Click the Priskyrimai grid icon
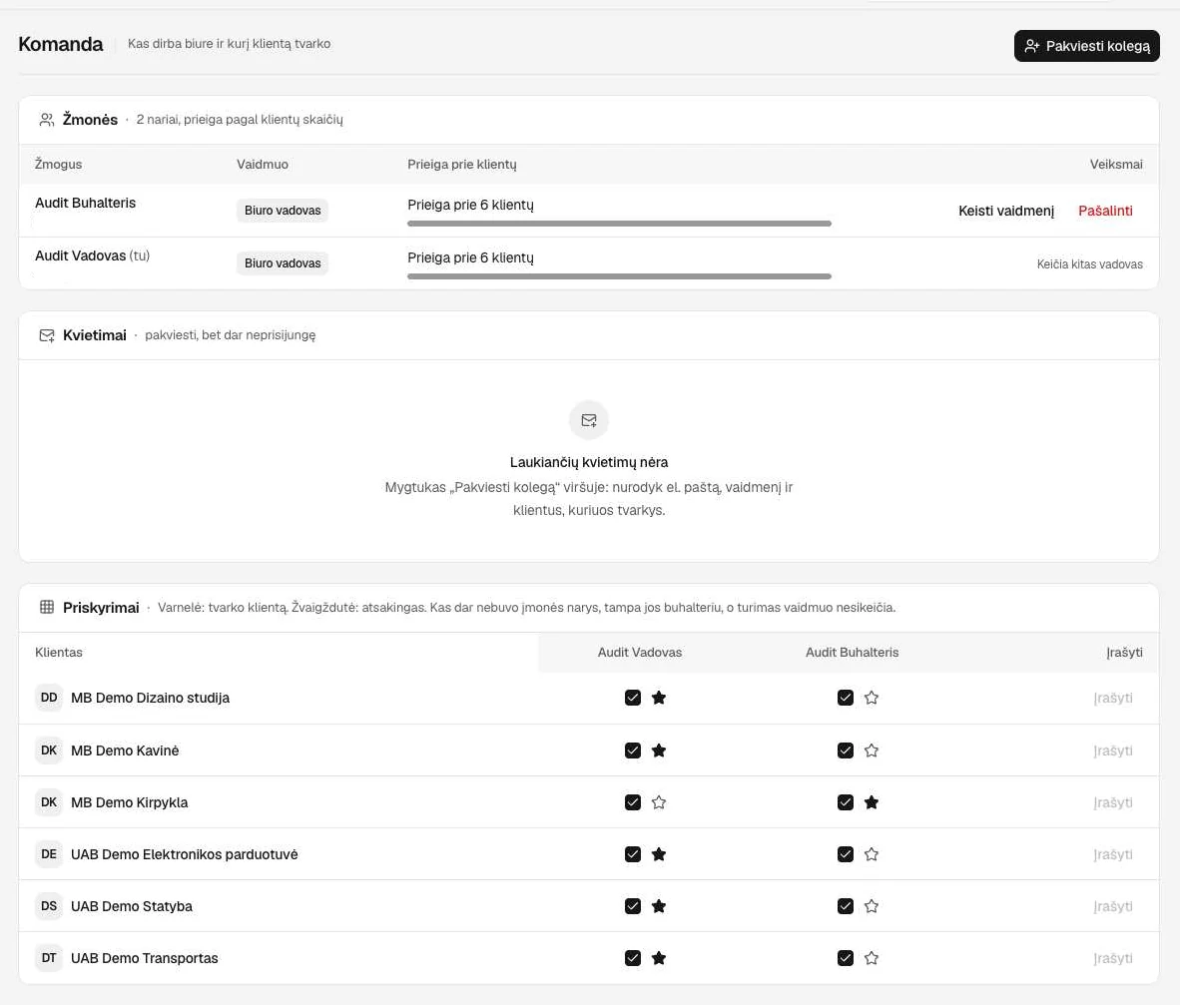This screenshot has height=1005, width=1180. pos(47,607)
